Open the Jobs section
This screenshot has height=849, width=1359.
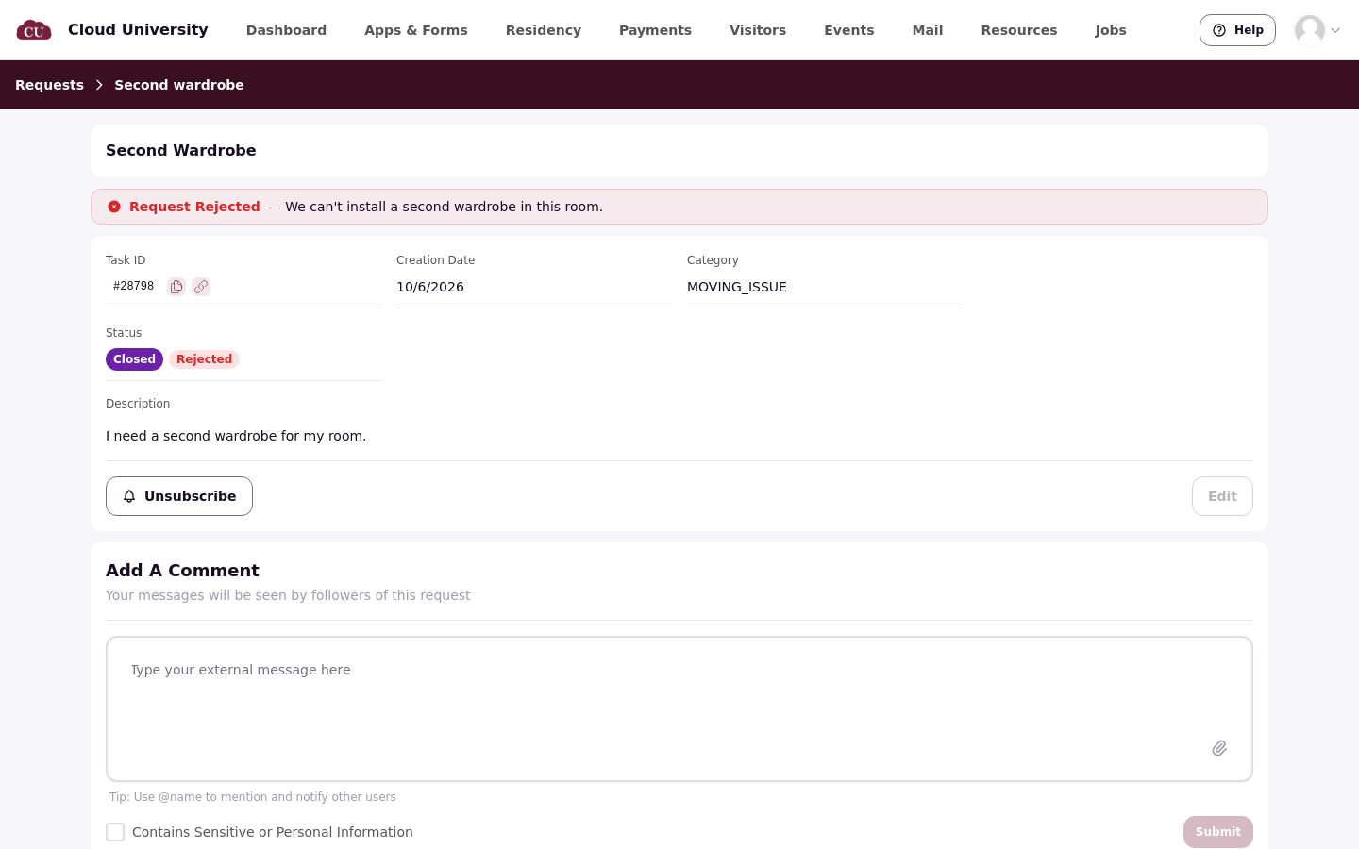tap(1111, 30)
